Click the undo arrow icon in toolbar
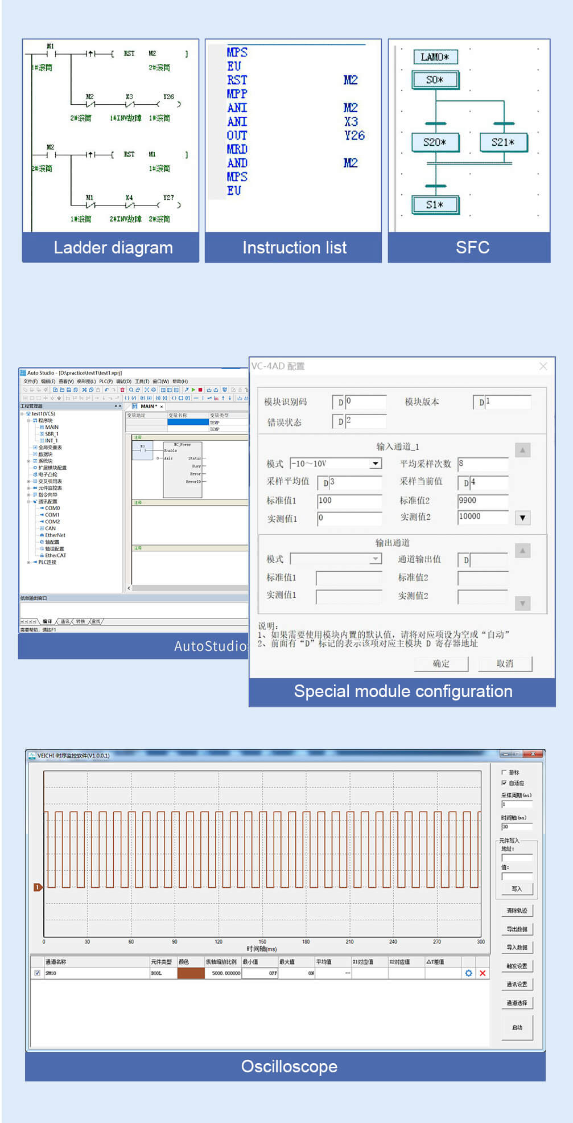The image size is (573, 1123). click(106, 390)
